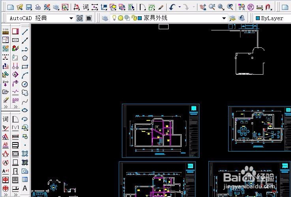
Task: Open a drawing file with the Open folder icon
Action: coord(20,7)
